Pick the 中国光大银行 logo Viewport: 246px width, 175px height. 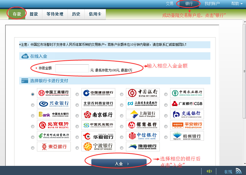coord(54,114)
